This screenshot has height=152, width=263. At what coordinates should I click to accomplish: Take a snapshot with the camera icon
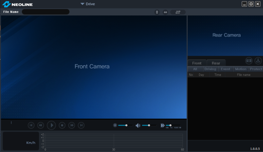coord(249,61)
